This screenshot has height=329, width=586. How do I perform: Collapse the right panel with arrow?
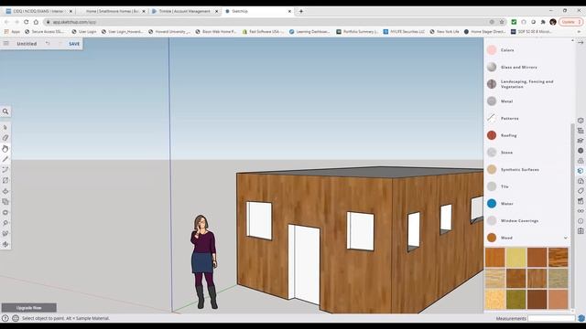pyautogui.click(x=581, y=43)
